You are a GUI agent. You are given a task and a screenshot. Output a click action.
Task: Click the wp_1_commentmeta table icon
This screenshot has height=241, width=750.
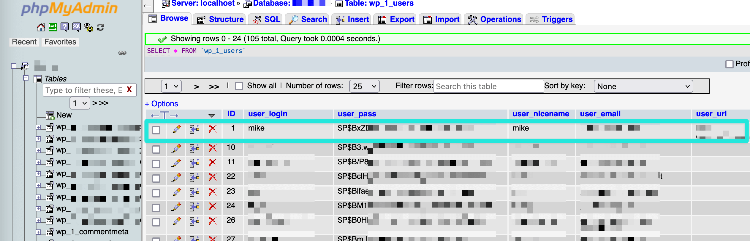[50, 232]
